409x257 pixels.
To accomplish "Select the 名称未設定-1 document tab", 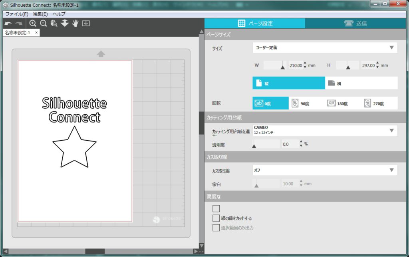I will point(18,33).
